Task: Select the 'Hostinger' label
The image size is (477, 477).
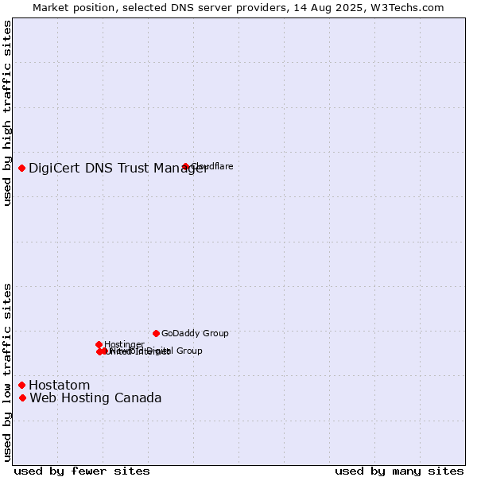Action: (125, 344)
